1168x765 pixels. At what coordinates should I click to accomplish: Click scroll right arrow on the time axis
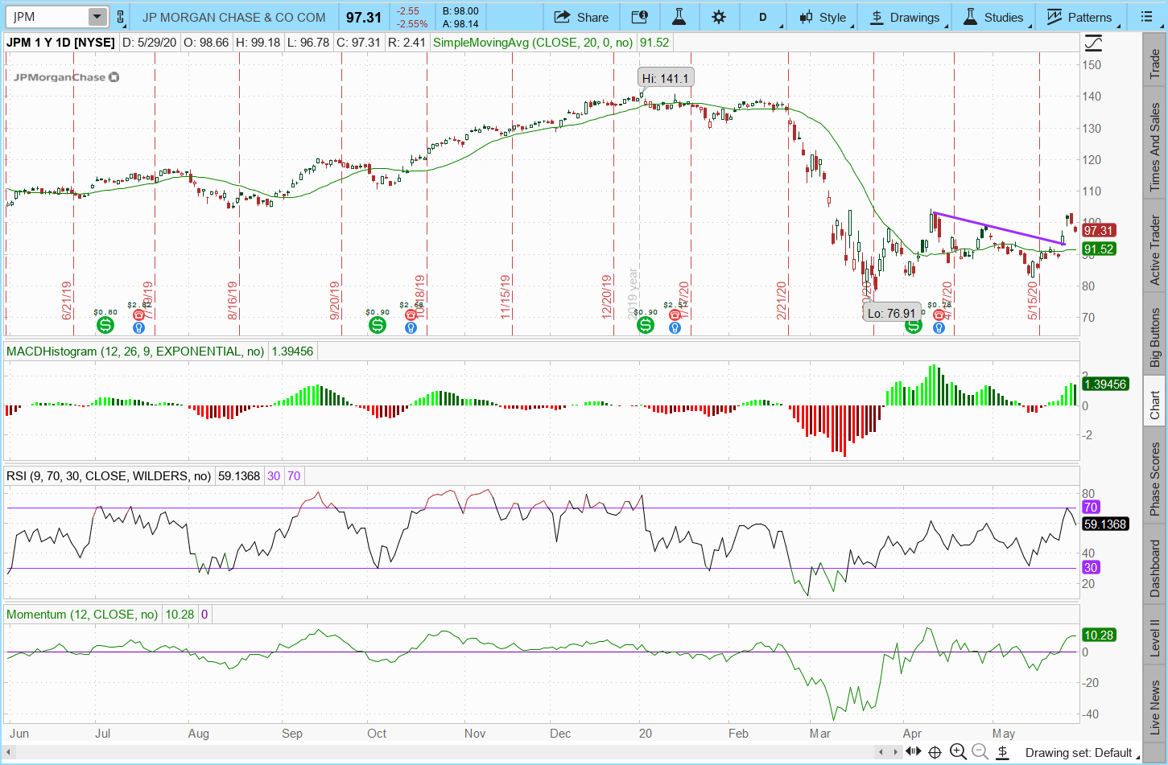tap(897, 752)
